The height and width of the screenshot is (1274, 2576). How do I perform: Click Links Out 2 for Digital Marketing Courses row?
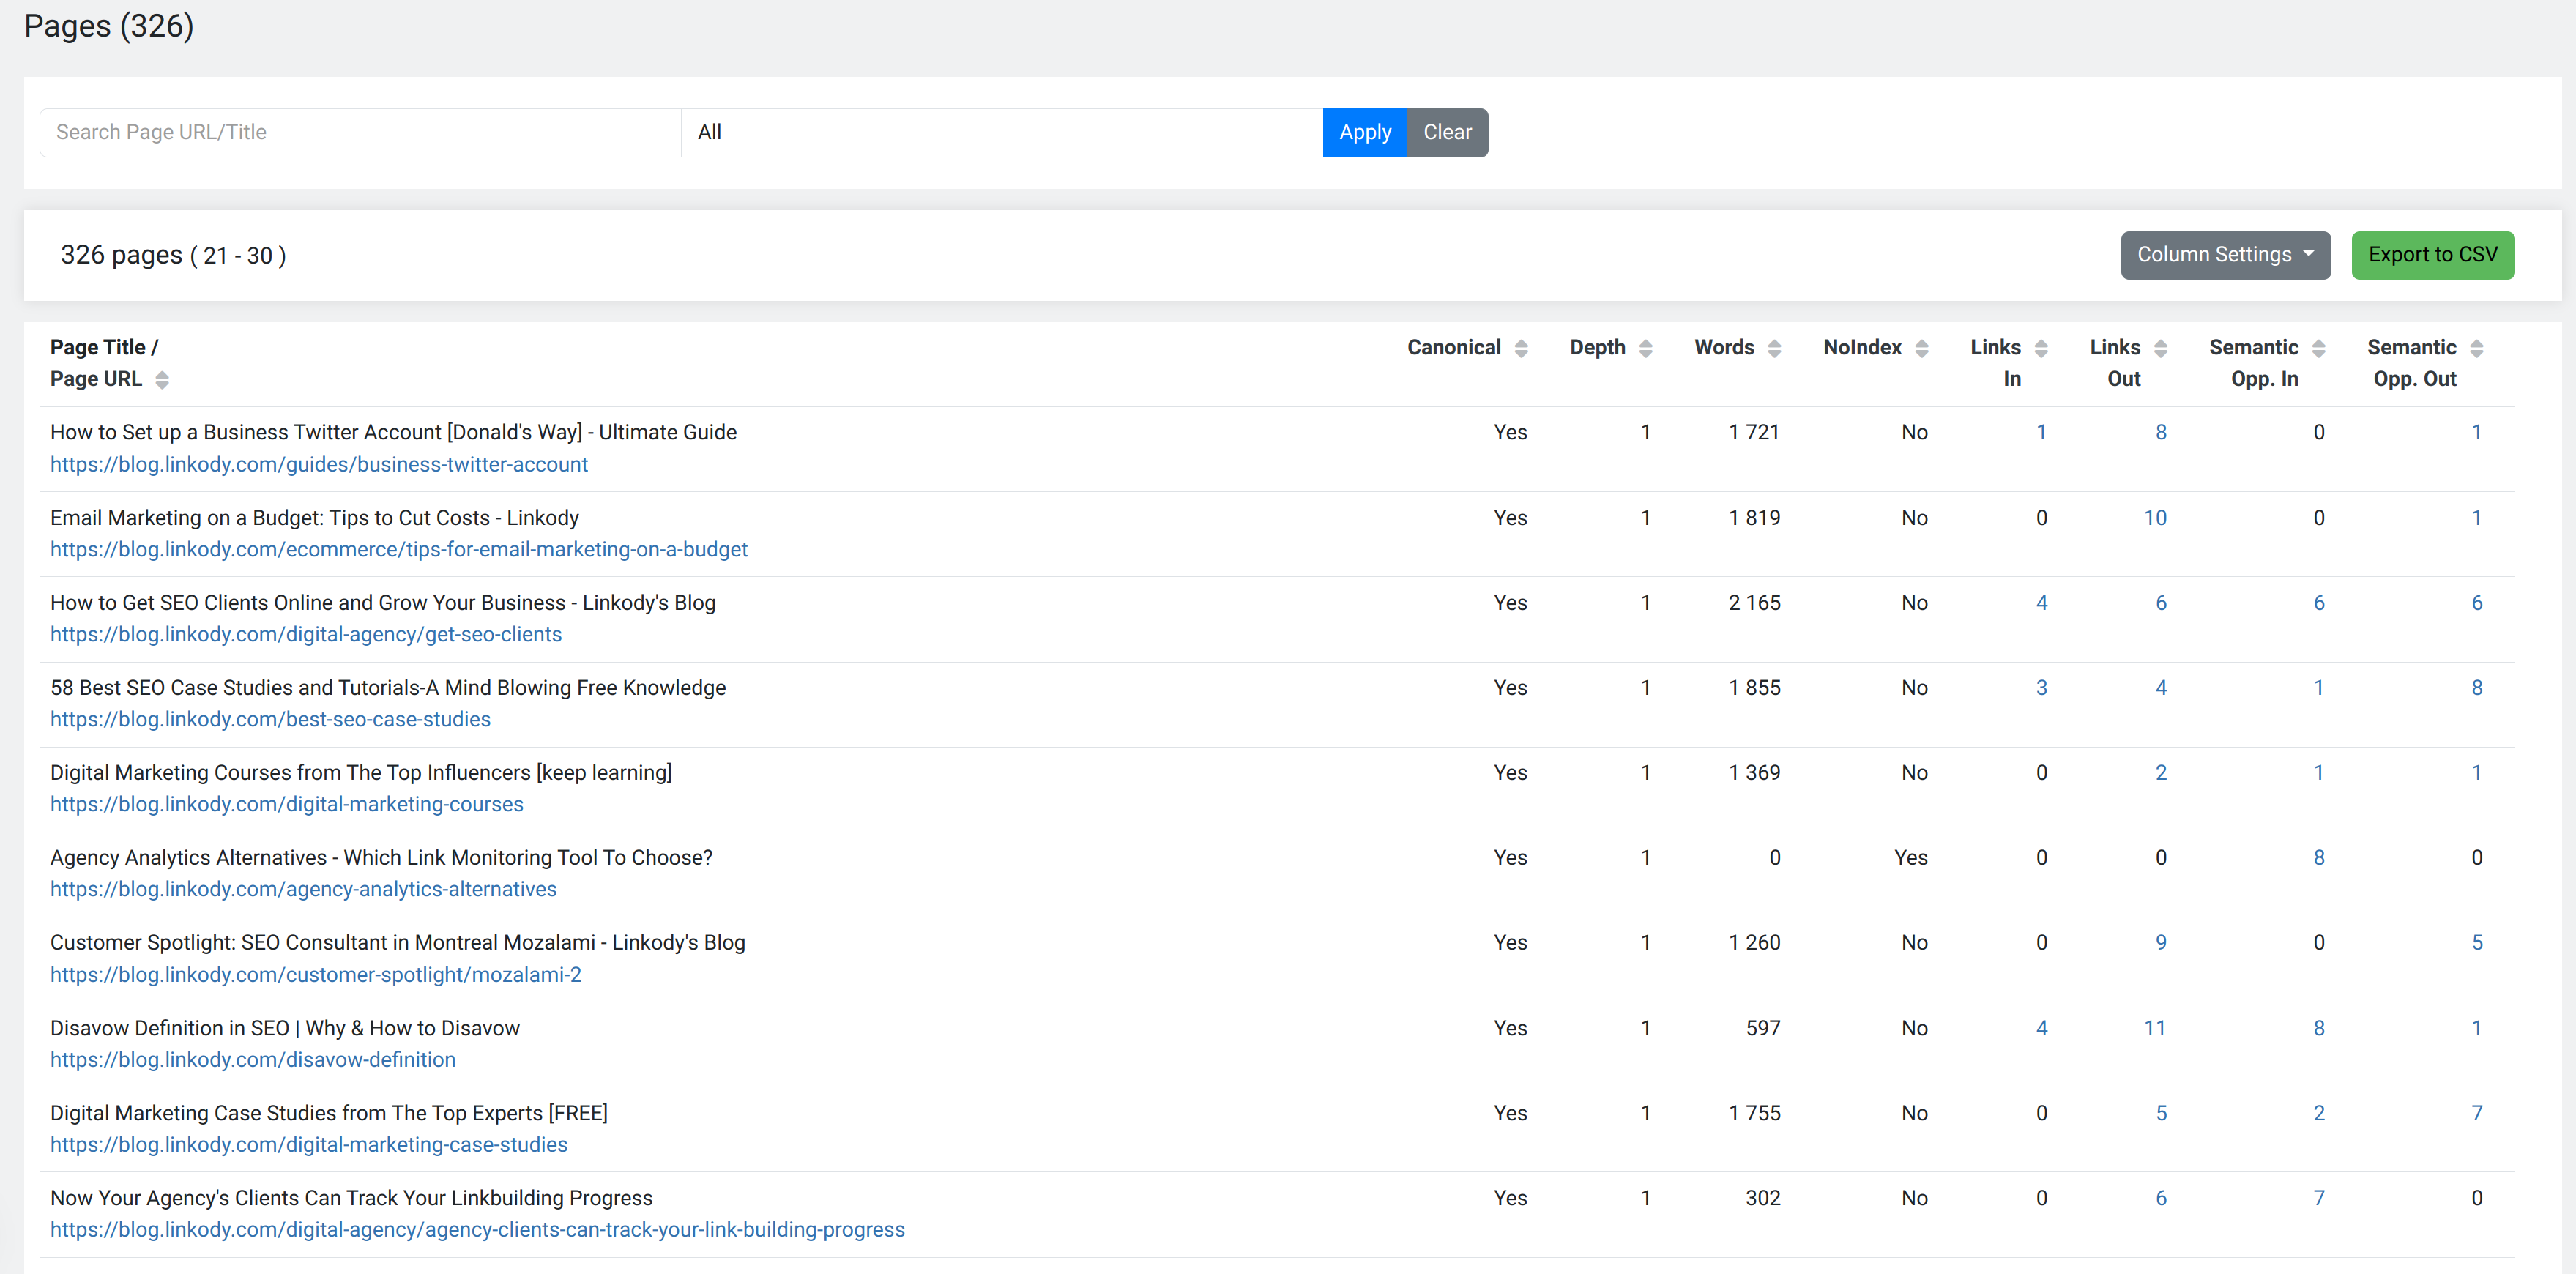2160,773
